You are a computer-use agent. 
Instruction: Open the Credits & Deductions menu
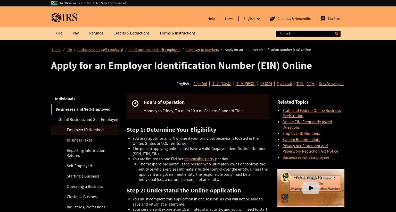pyautogui.click(x=131, y=33)
